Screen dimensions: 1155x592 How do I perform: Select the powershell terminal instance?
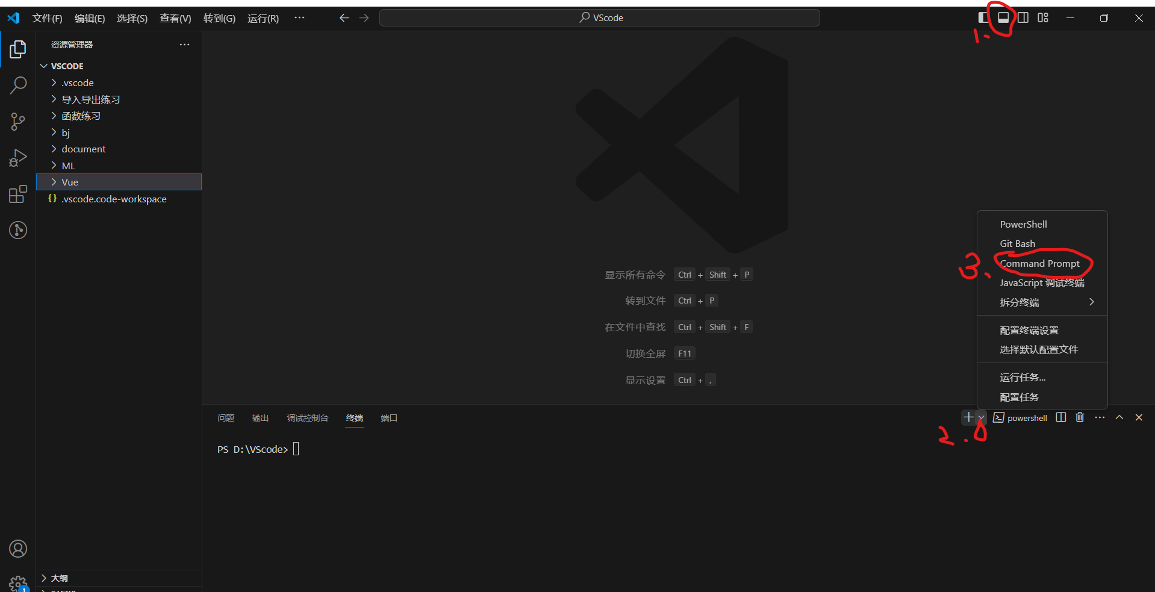coord(1020,418)
